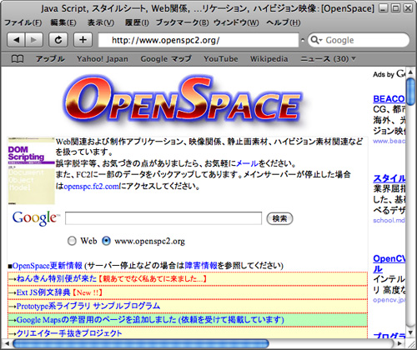Focus the address bar with openspc2.org URL
This screenshot has width=417, height=350.
[x=198, y=40]
